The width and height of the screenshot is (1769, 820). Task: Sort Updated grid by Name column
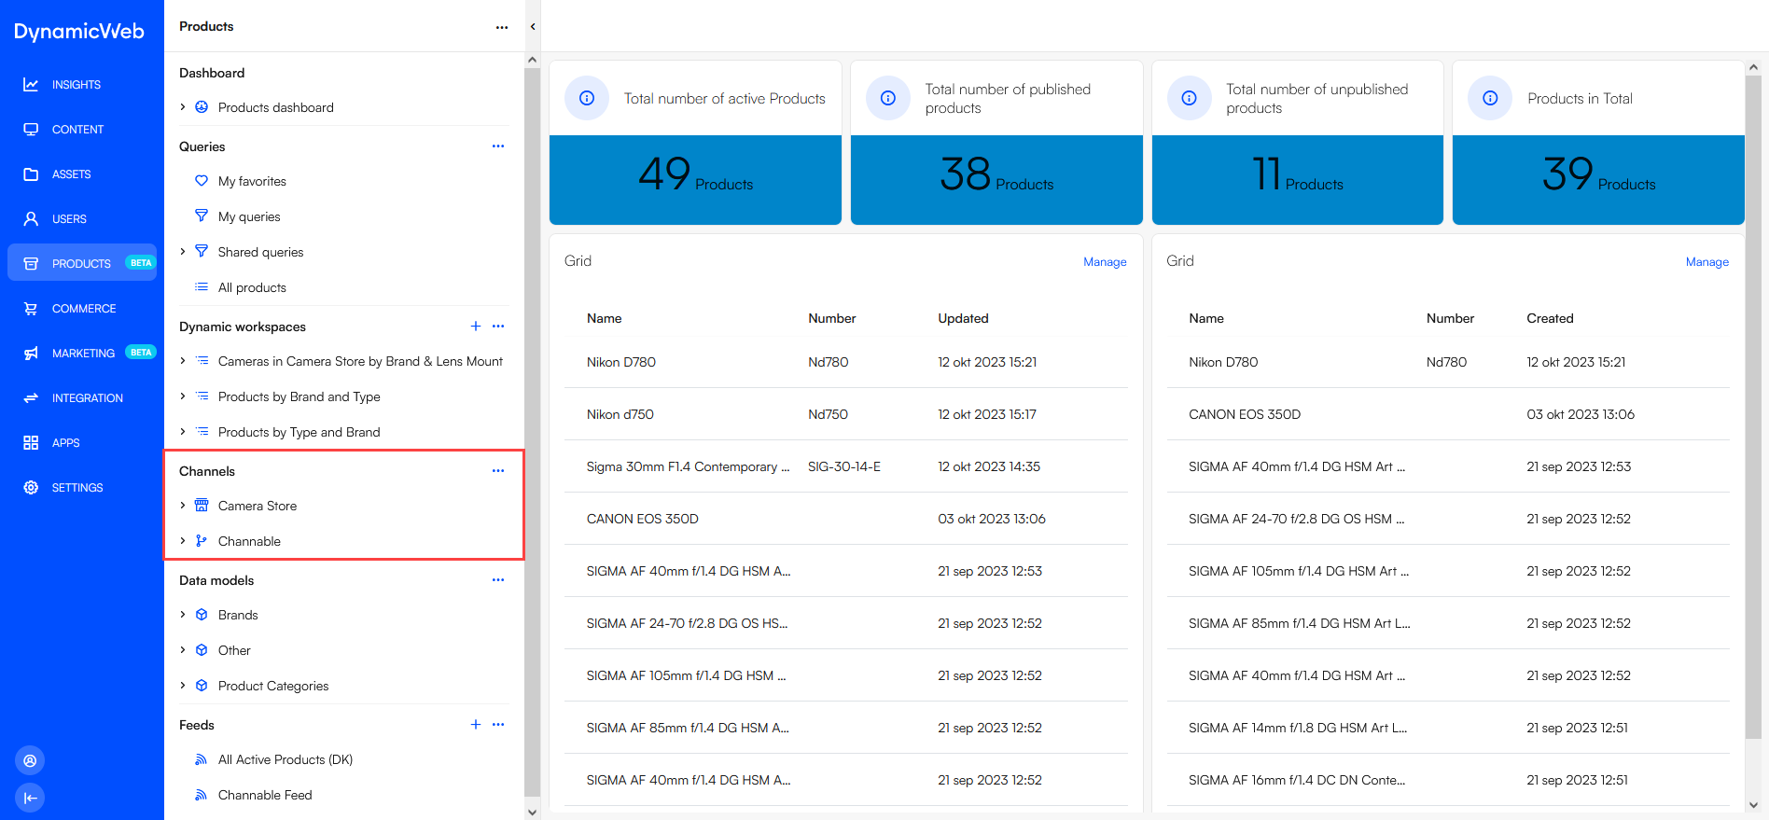(x=604, y=318)
